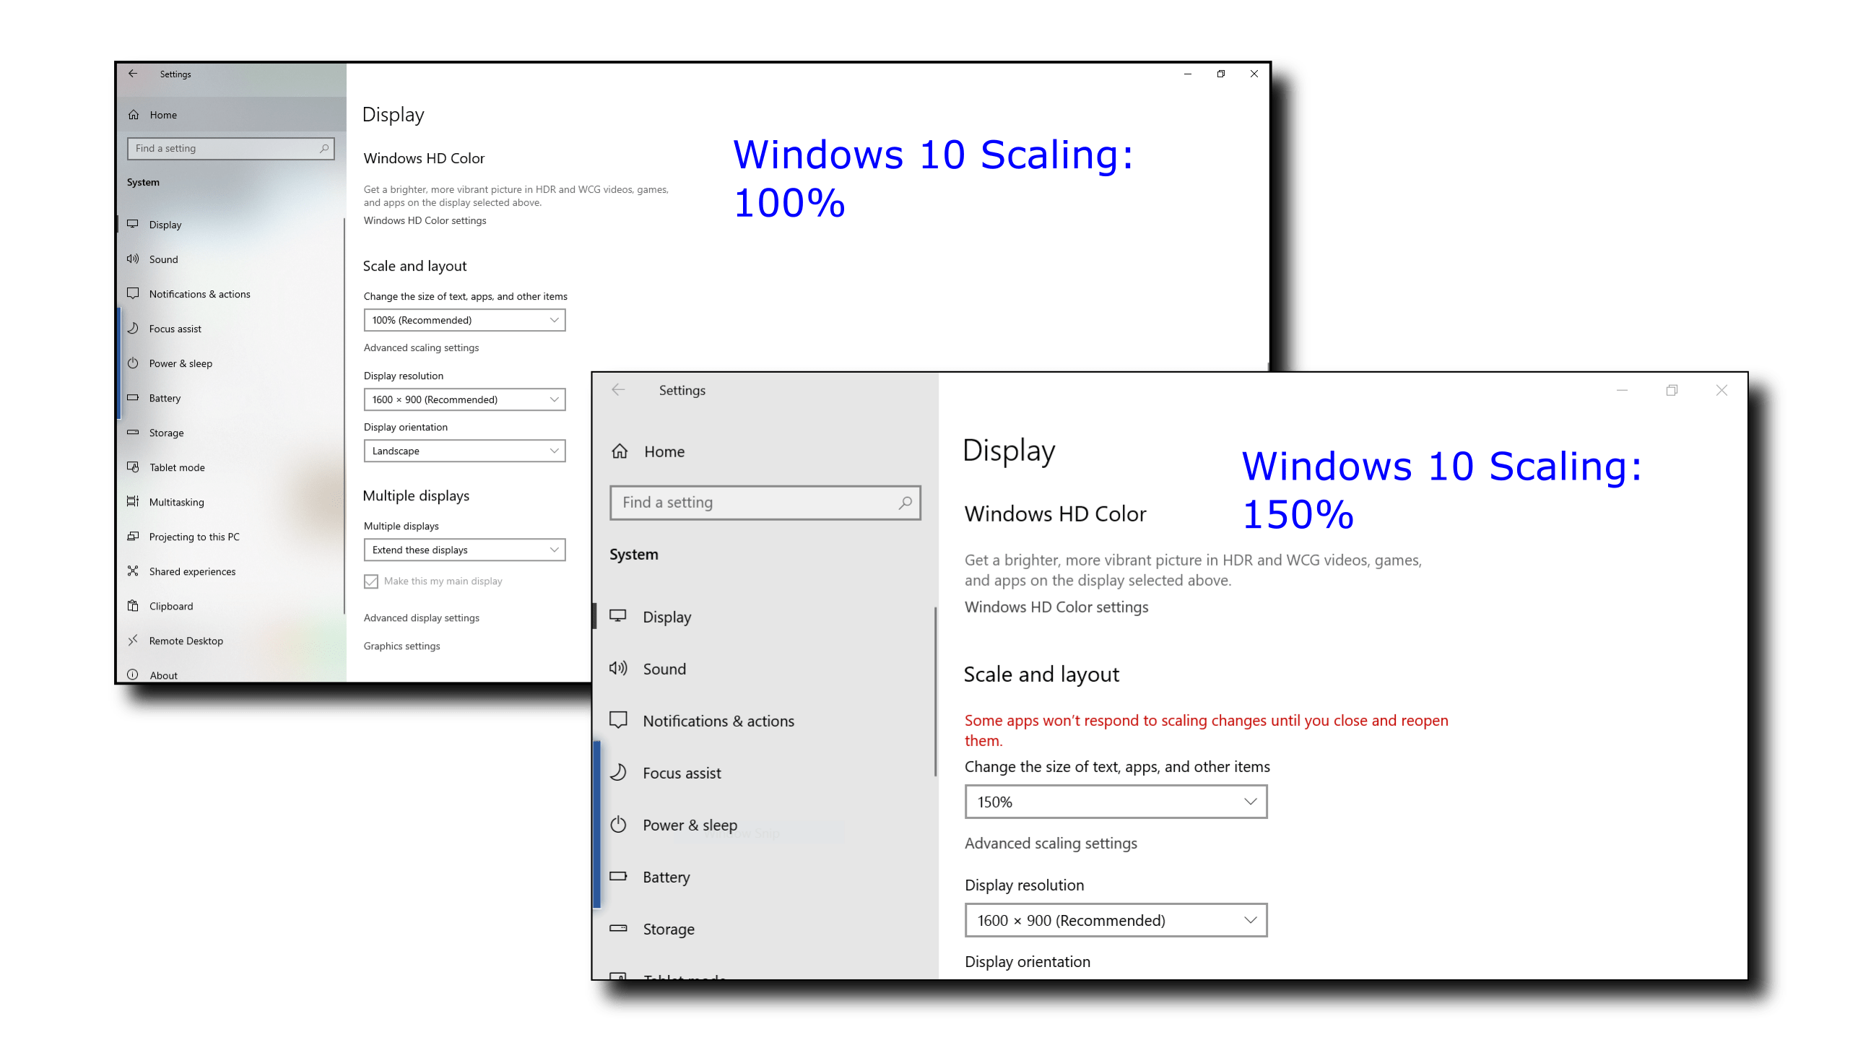Click Battery icon in 150% window sidebar

point(618,877)
